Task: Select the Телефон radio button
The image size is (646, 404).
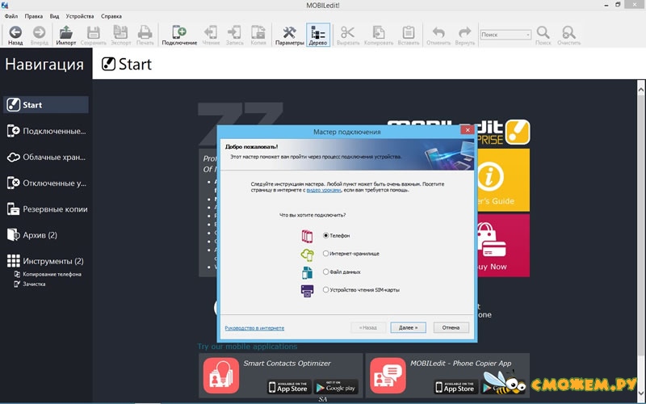Action: (x=325, y=235)
